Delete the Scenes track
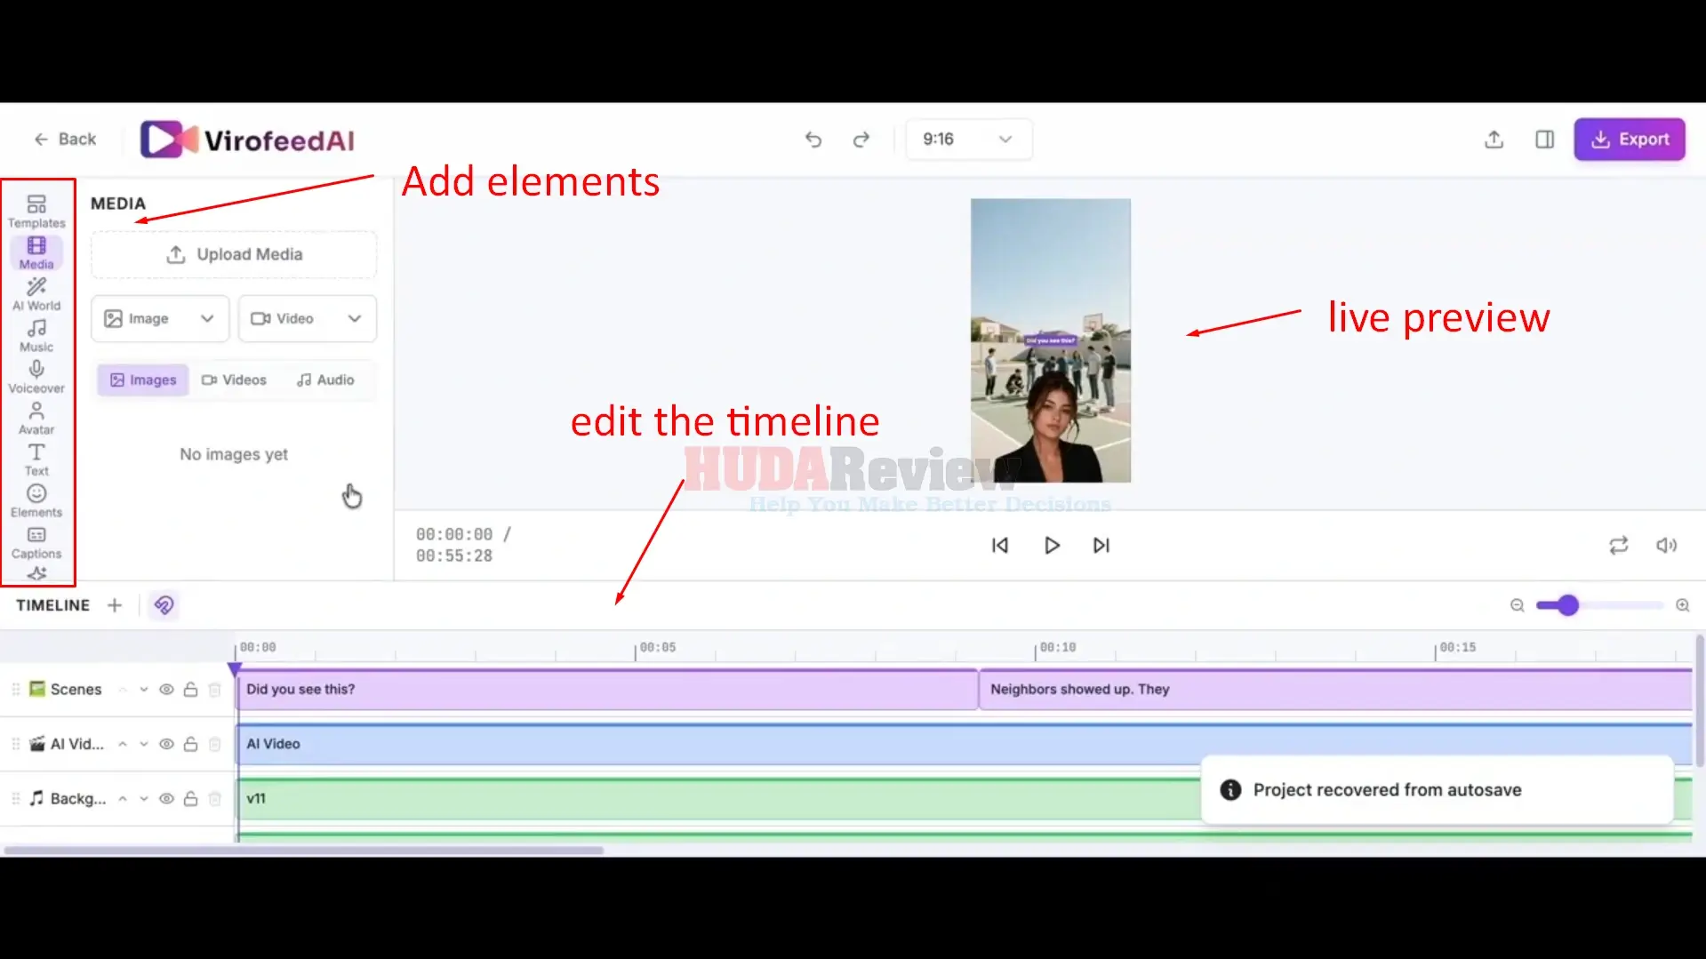Viewport: 1706px width, 959px height. [214, 690]
